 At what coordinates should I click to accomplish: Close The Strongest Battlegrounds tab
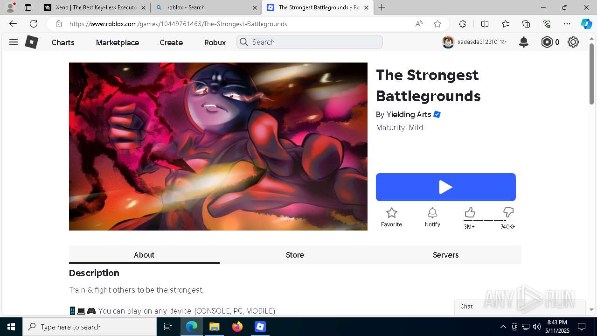click(x=366, y=7)
